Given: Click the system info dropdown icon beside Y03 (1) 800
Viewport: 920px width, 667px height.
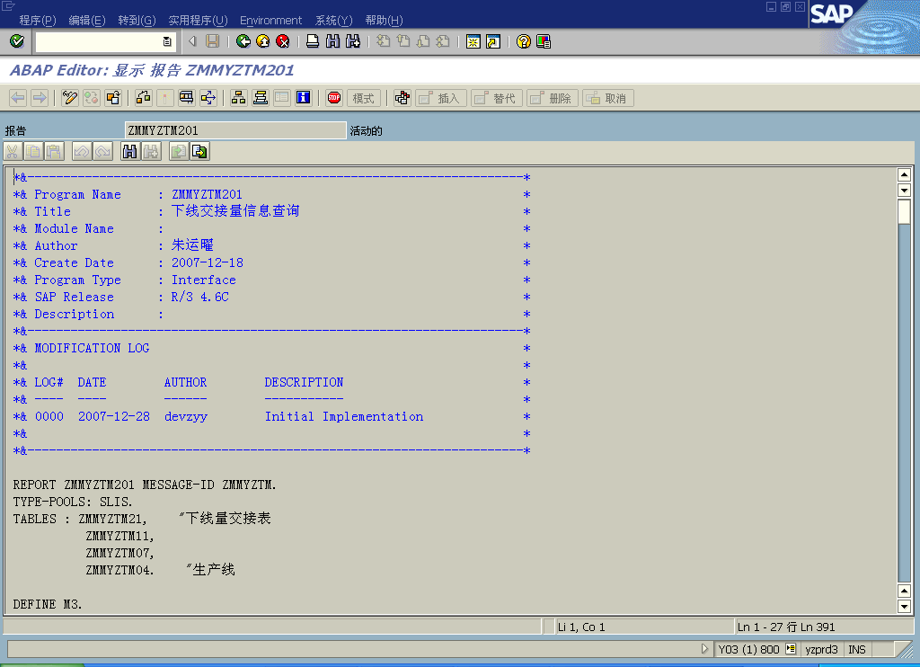Looking at the screenshot, I should tap(791, 649).
